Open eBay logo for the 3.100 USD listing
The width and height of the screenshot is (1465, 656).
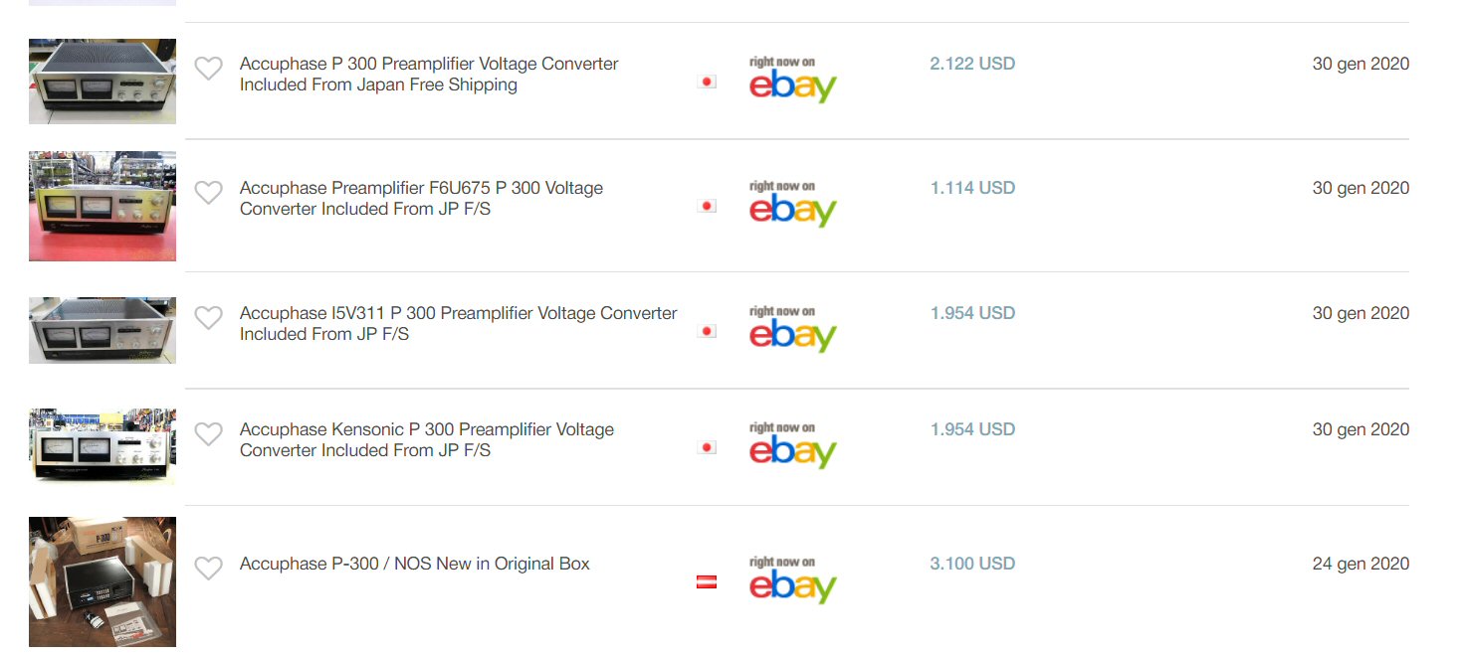[792, 579]
